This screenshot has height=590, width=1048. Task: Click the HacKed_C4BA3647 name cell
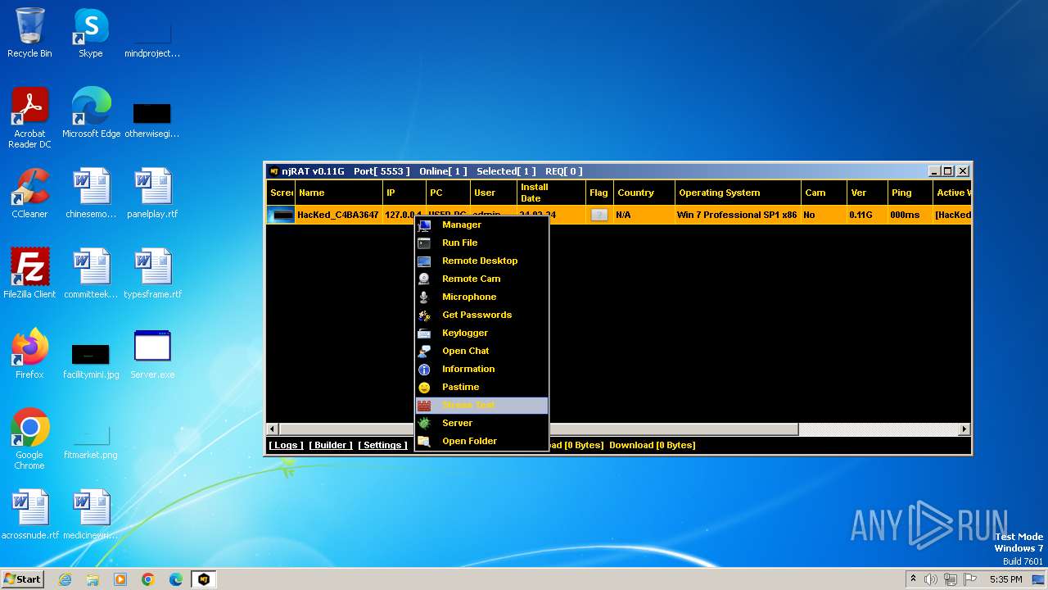click(338, 215)
